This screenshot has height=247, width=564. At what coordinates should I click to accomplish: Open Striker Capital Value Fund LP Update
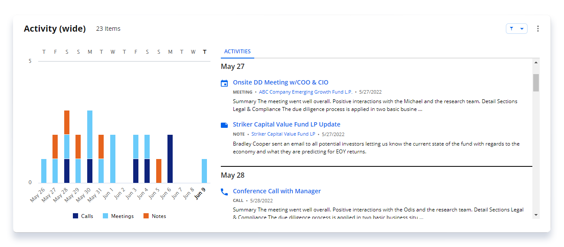(x=286, y=124)
